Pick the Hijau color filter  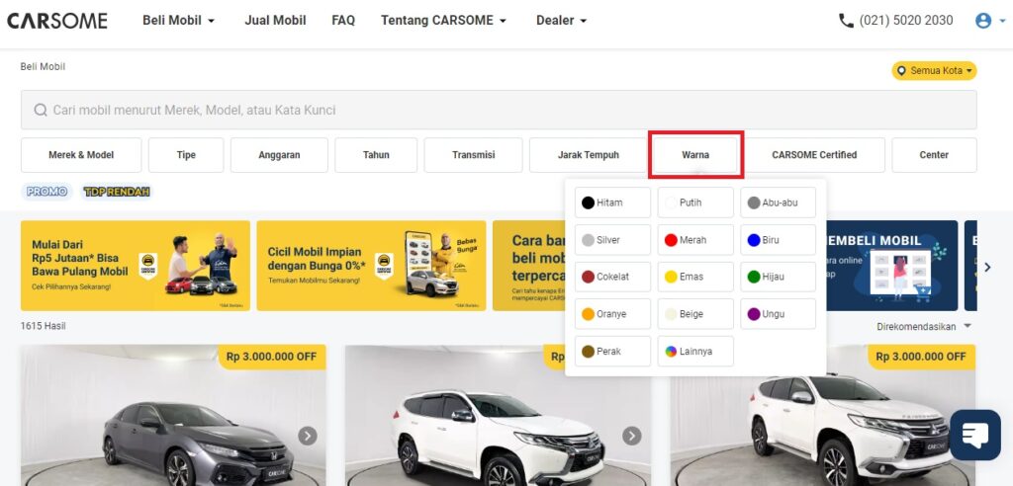coord(778,277)
